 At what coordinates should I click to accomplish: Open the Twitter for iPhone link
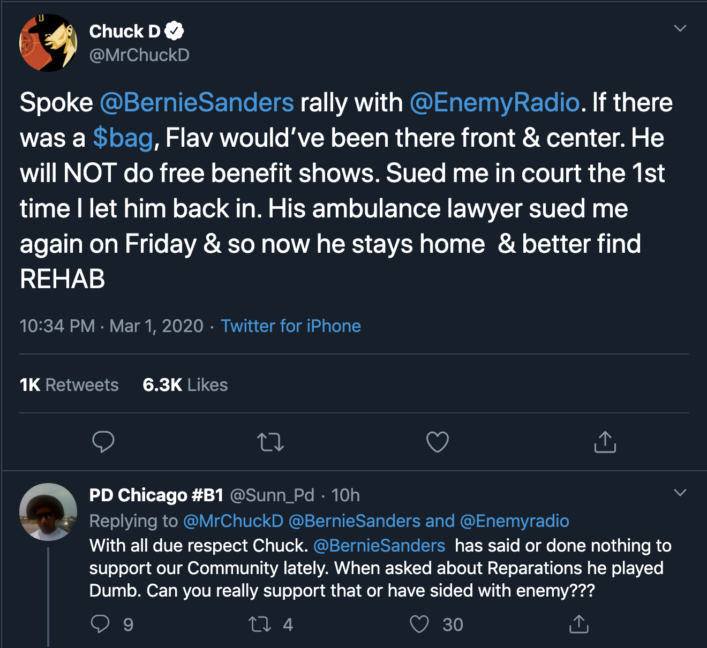tap(291, 326)
